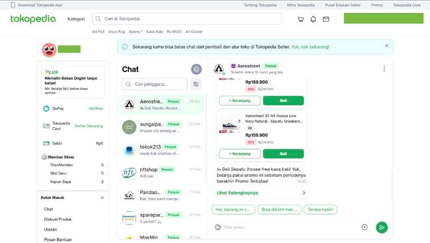The width and height of the screenshot is (430, 243).
Task: Expand Lihat Selengkapnya chevron
Action: [304, 192]
